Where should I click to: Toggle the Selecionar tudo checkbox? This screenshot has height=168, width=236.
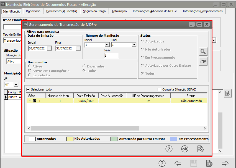(x=28, y=89)
